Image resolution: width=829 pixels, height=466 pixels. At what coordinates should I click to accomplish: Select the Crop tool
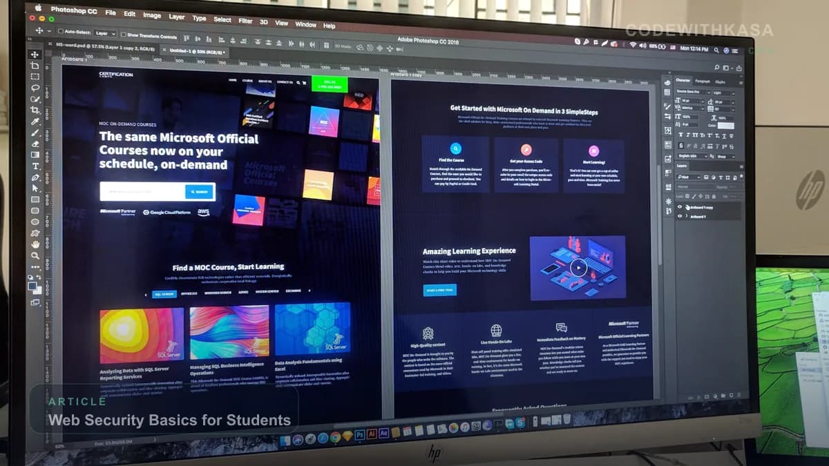(x=35, y=110)
